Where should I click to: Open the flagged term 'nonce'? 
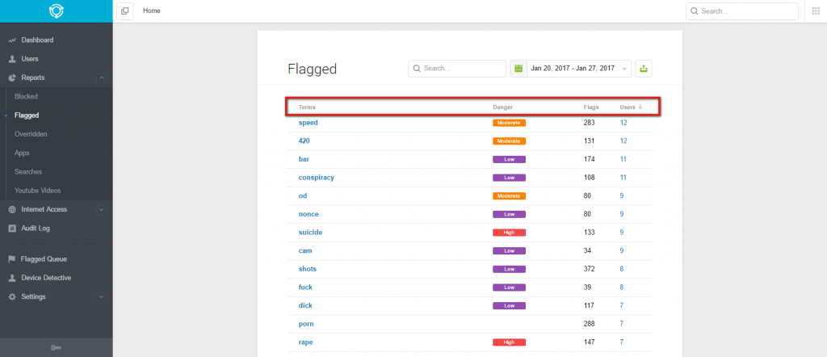click(309, 214)
